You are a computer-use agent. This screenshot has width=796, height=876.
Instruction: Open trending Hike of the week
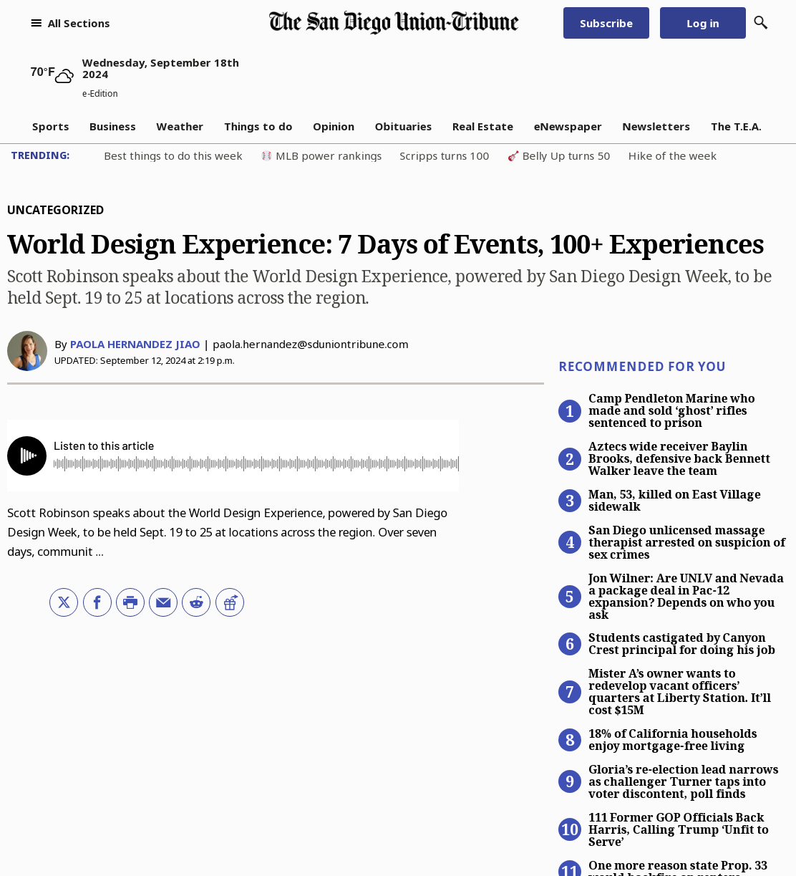672,156
